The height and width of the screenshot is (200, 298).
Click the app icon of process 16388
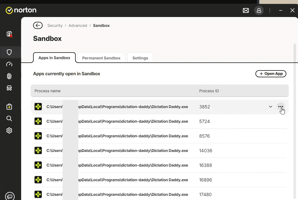[x=38, y=165]
